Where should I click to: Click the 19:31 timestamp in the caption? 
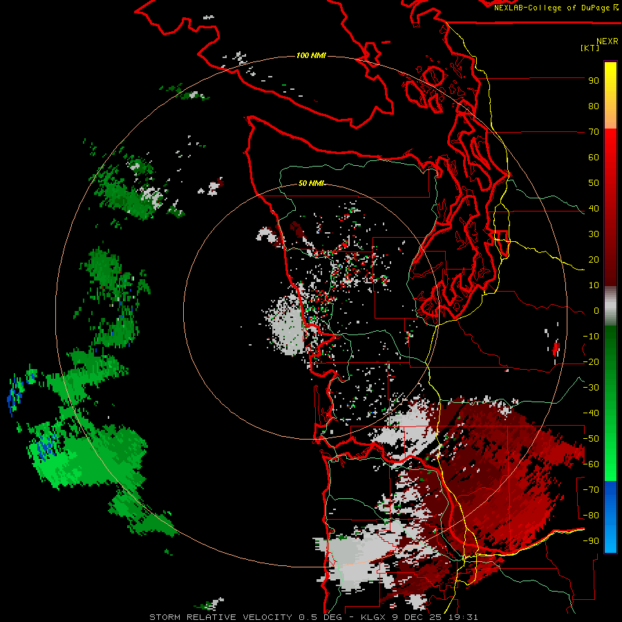click(x=463, y=617)
